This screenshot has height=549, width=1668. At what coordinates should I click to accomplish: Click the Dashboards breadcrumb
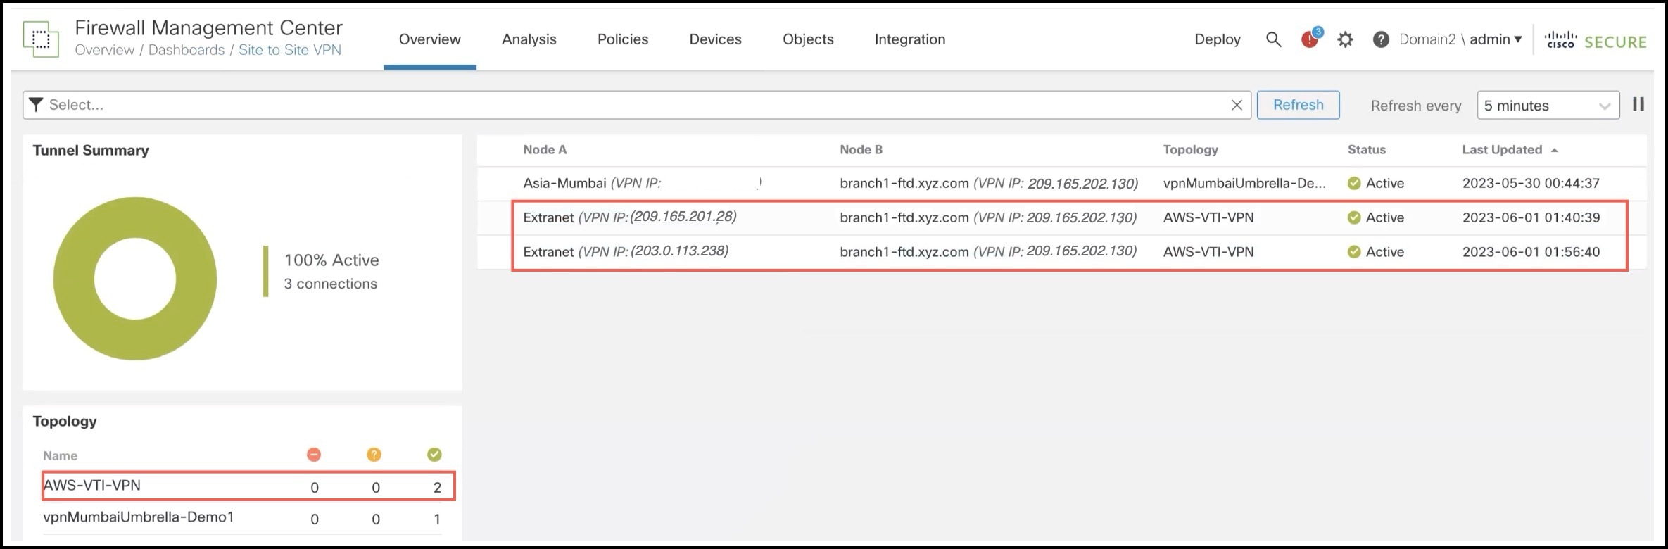click(187, 50)
